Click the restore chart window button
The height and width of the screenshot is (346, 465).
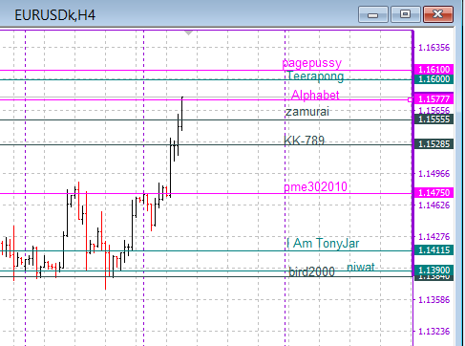[x=405, y=14]
